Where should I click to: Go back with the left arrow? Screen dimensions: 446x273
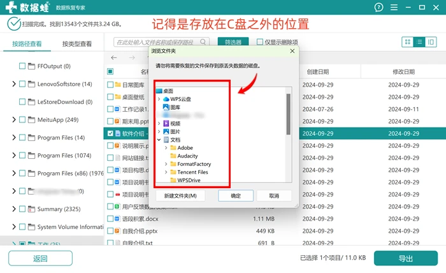(114, 58)
